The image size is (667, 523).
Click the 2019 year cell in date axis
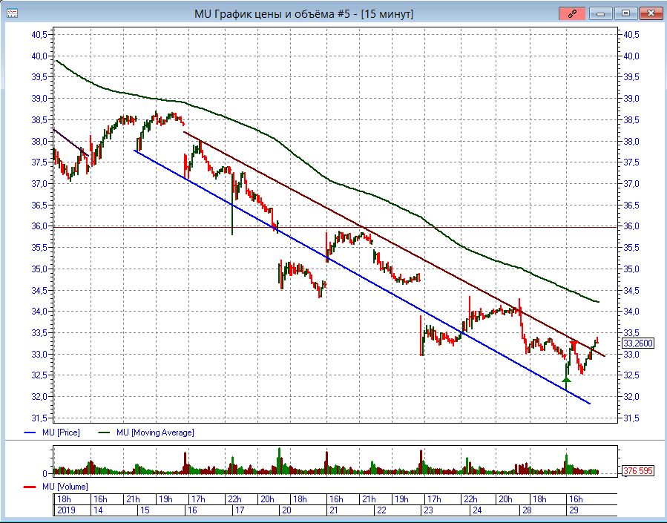pos(65,511)
